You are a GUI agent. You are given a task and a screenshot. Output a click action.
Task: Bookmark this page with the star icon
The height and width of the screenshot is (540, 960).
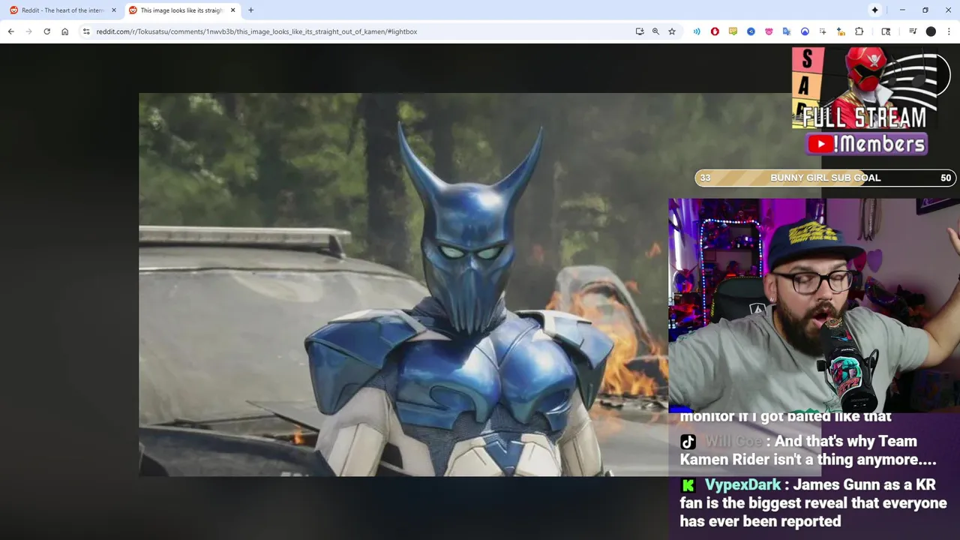672,31
